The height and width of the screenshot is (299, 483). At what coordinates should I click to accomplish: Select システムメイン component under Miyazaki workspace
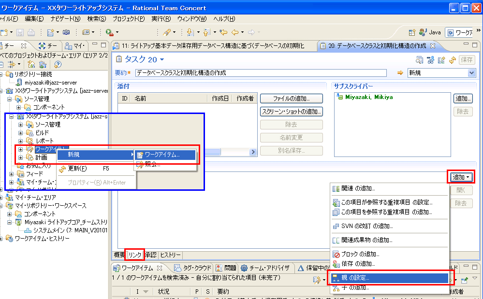coord(70,230)
